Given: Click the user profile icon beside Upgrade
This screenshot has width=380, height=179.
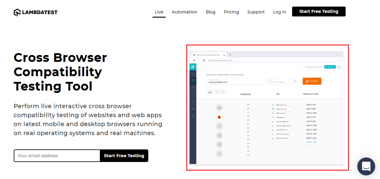Looking at the screenshot, I should click(339, 67).
